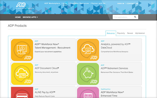
Task: Click 'Help Reduce Payroll Costs' text
Action: pyautogui.click(x=45, y=96)
